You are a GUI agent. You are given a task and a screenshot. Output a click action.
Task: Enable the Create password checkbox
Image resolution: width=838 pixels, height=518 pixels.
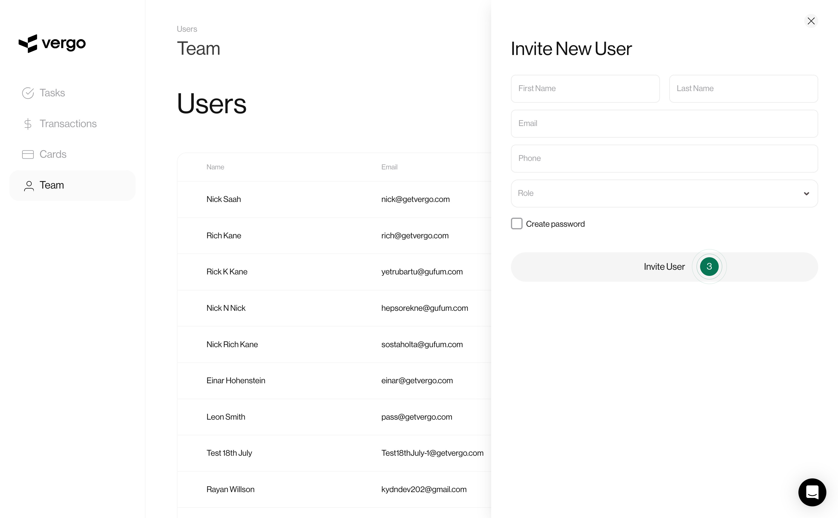click(x=516, y=223)
